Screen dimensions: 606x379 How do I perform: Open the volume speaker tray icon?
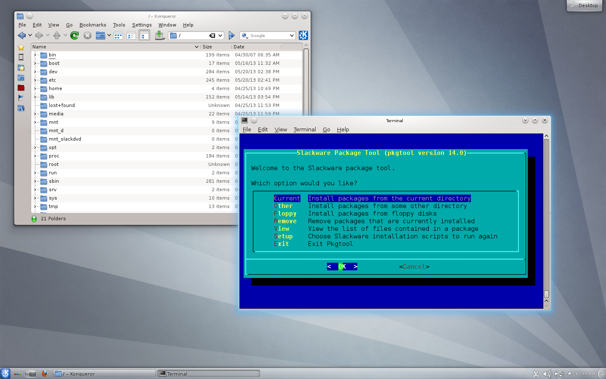click(x=547, y=374)
